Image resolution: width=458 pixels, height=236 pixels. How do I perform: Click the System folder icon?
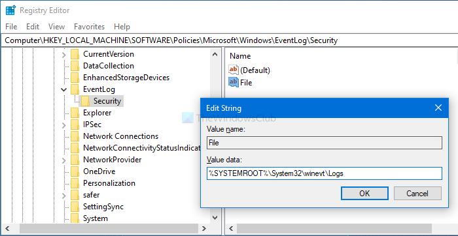tap(75, 218)
